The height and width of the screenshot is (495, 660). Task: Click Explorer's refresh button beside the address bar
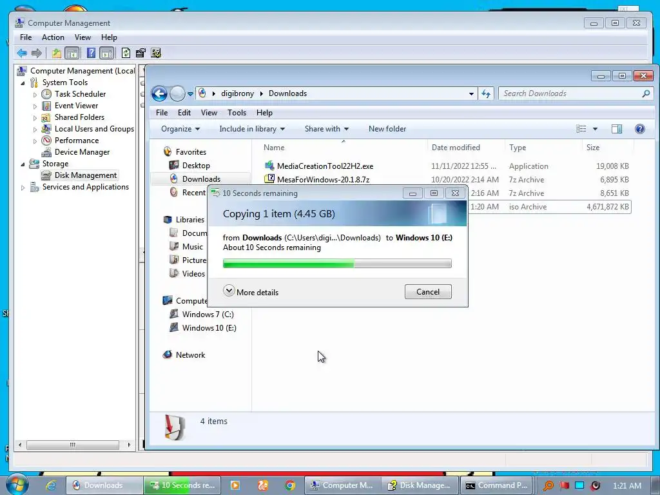pos(486,93)
